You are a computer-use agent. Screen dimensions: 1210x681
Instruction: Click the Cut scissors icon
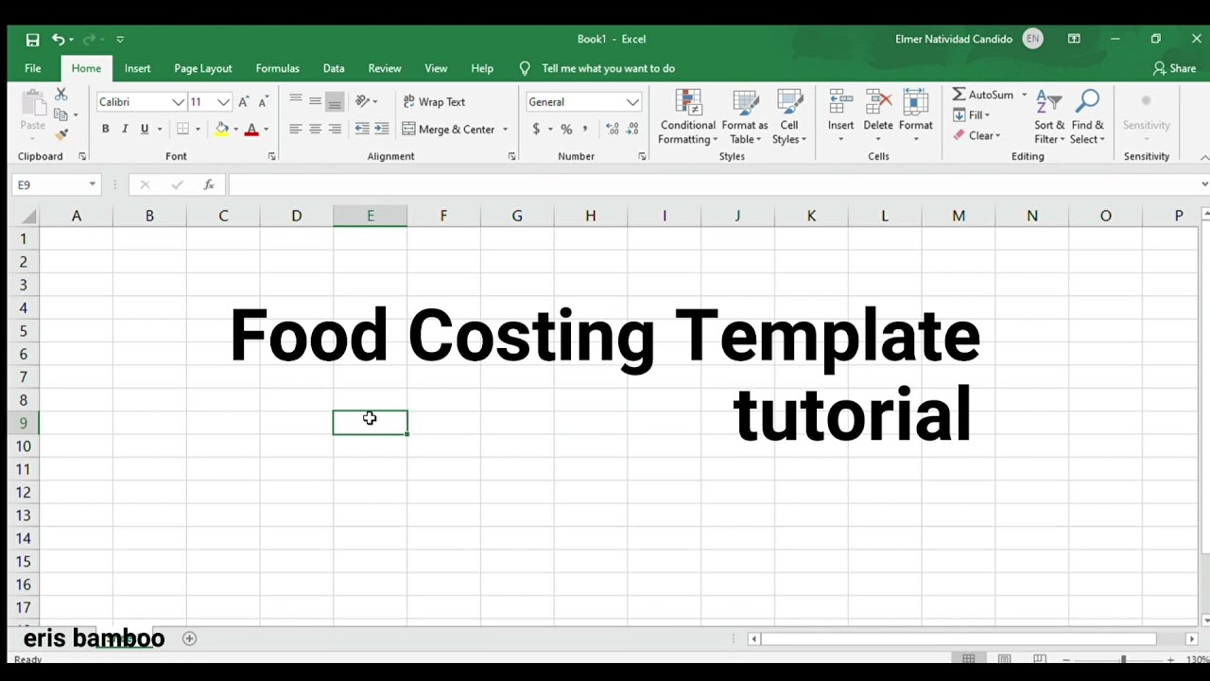point(61,95)
